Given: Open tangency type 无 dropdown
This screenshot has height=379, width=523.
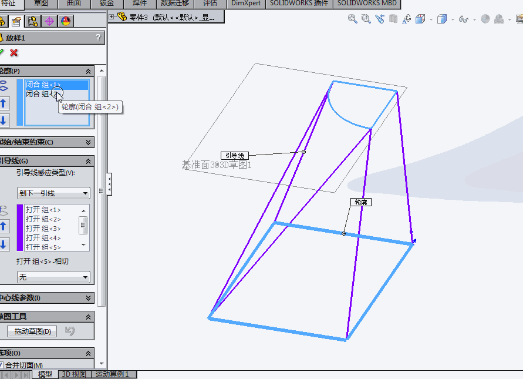Looking at the screenshot, I should [53, 277].
